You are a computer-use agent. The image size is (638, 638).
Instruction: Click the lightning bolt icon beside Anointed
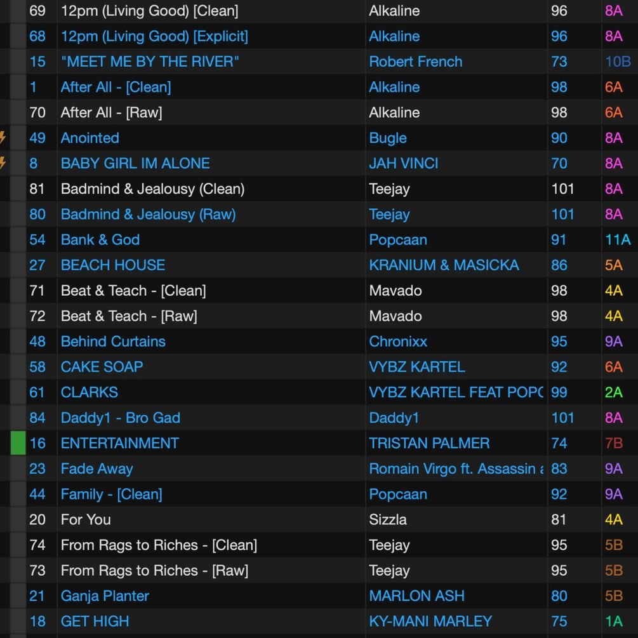click(3, 138)
